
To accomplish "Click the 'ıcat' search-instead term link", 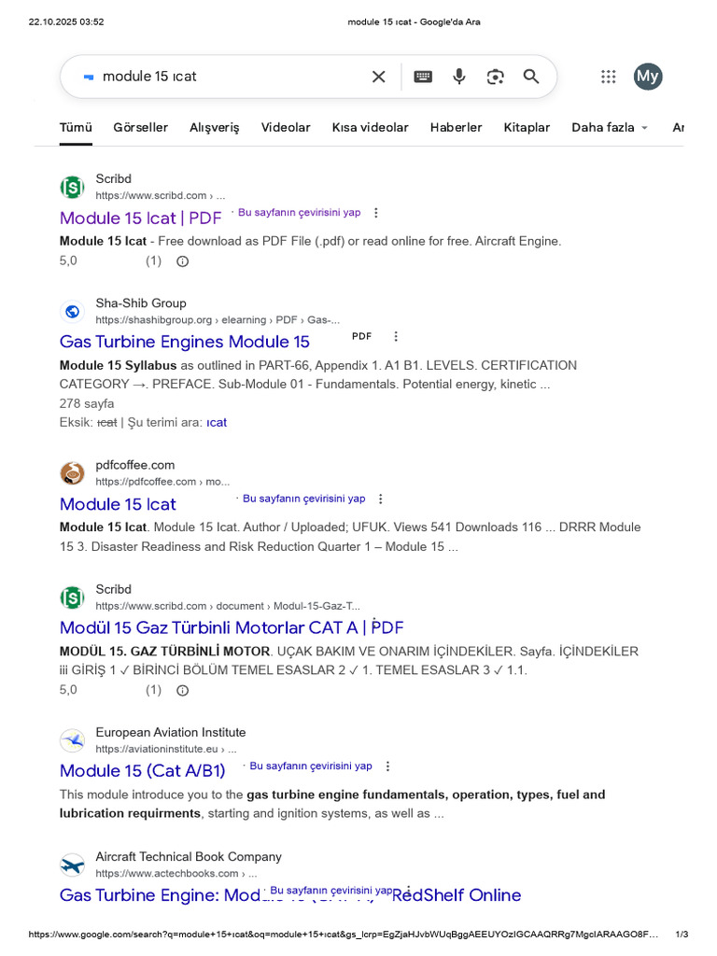I will click(x=217, y=422).
